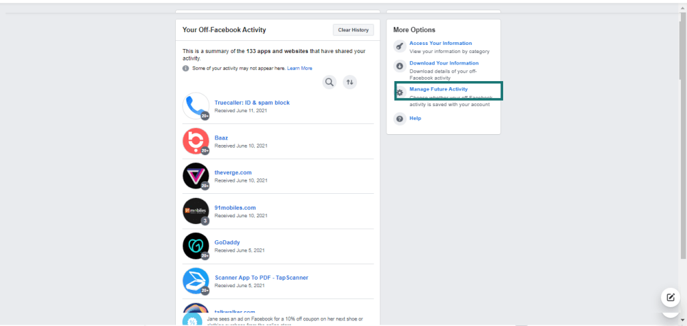Click 'Received June 11, 2021' text
The image size is (687, 326).
point(241,111)
